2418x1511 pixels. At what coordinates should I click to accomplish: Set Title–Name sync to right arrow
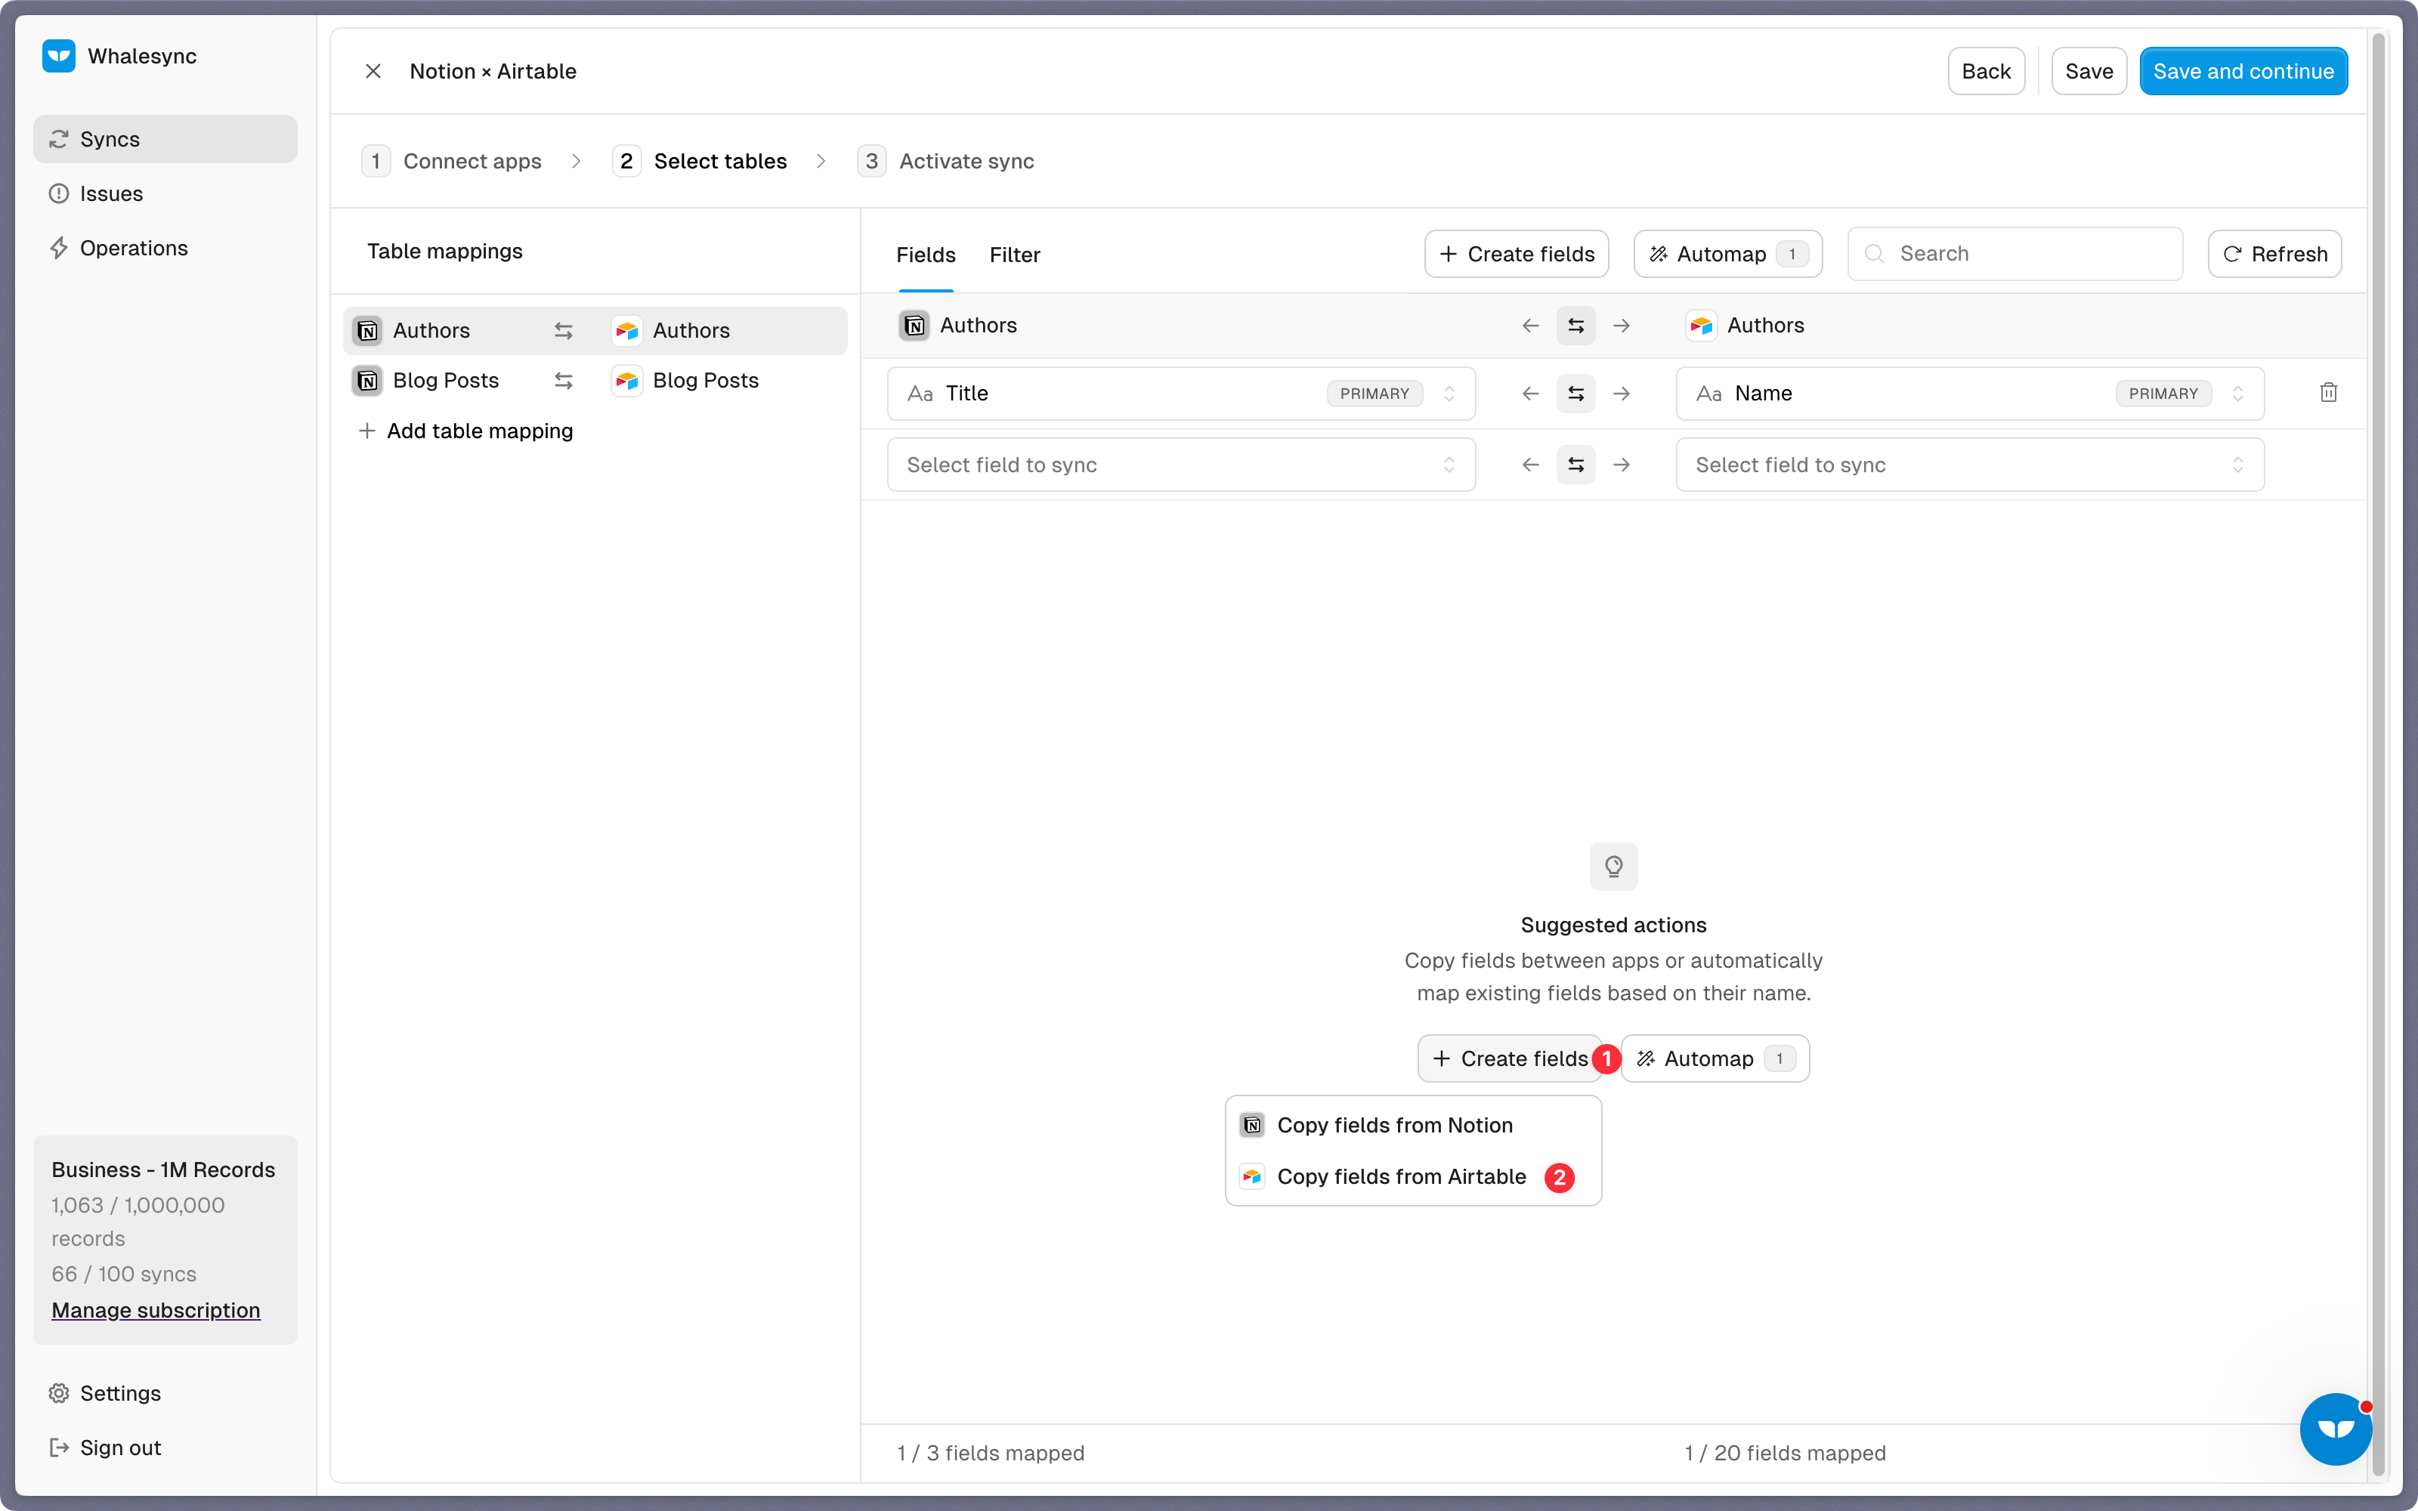(1622, 394)
